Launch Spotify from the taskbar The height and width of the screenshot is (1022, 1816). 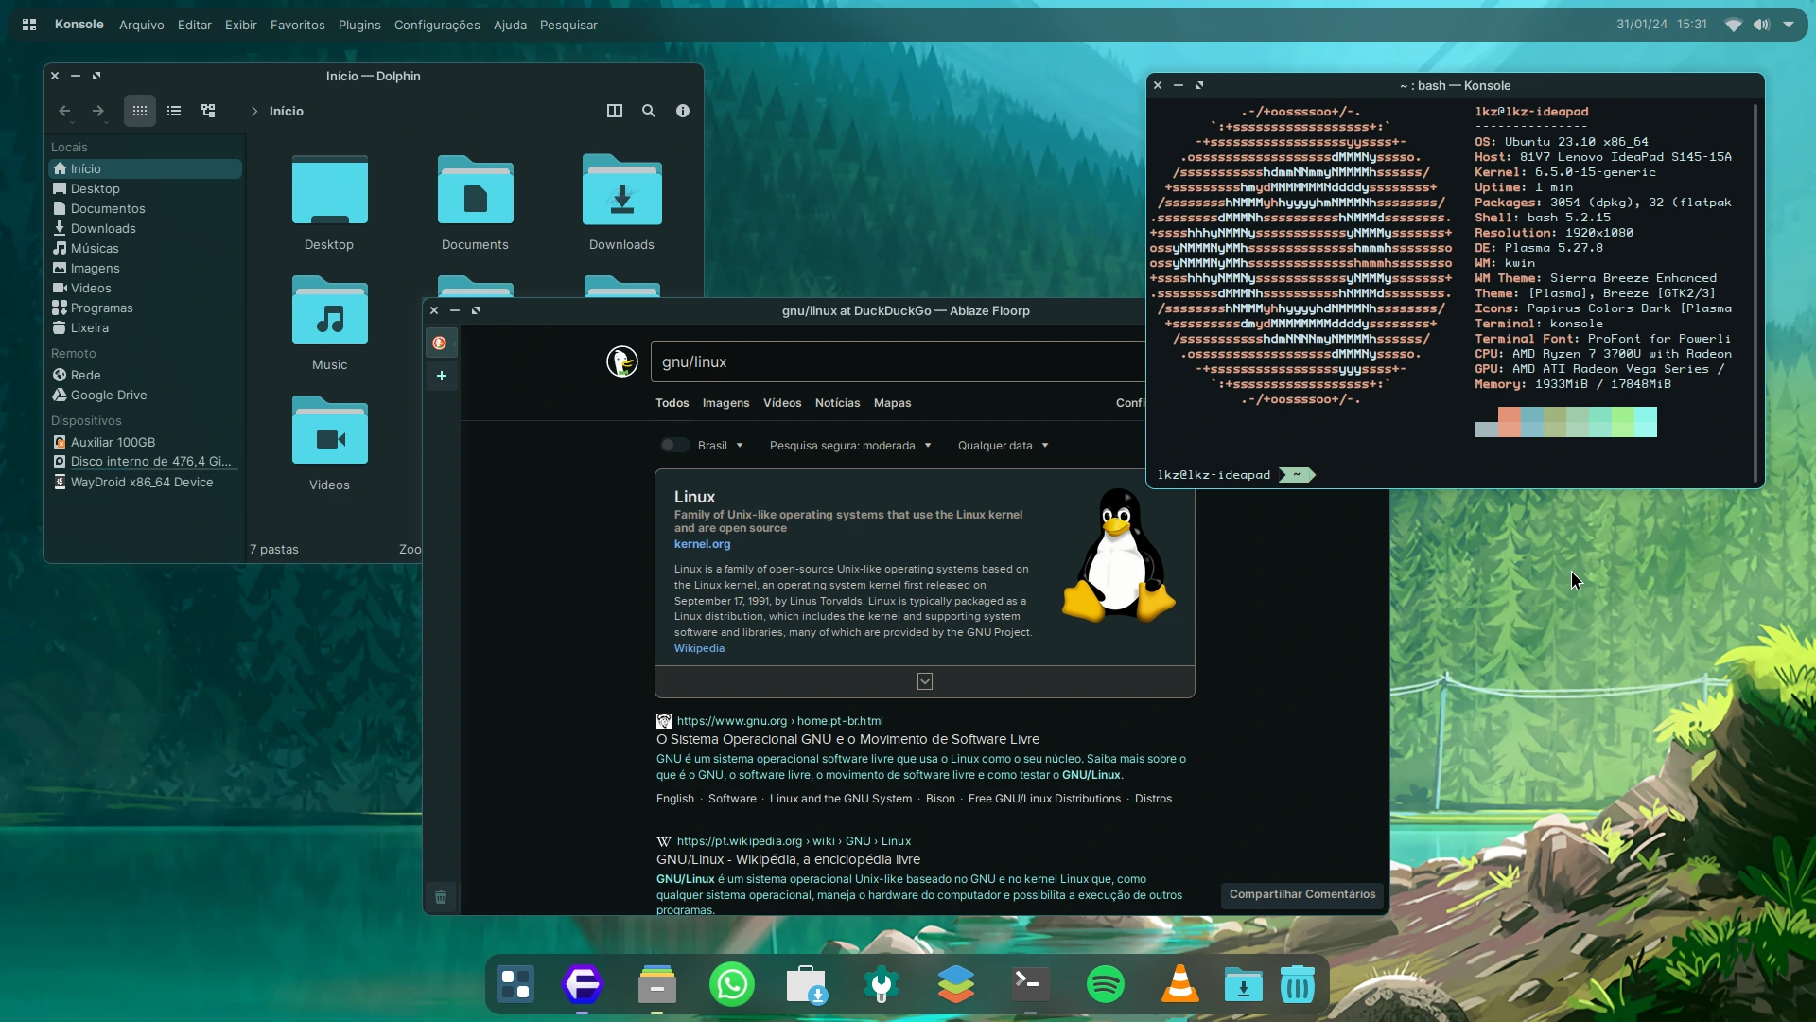(1105, 984)
